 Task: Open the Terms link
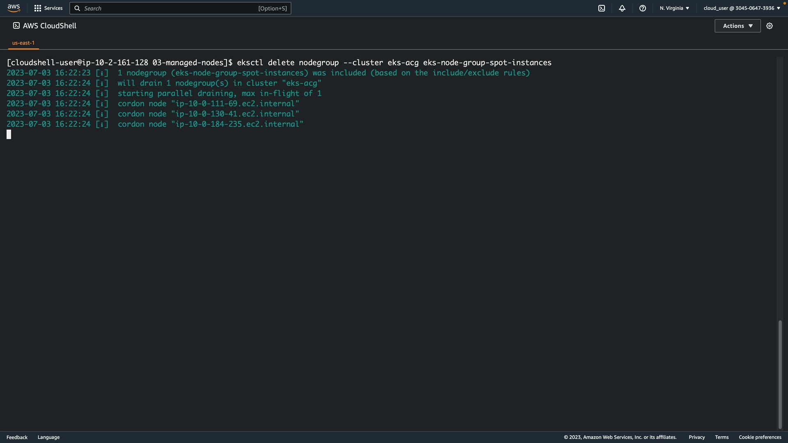click(722, 437)
